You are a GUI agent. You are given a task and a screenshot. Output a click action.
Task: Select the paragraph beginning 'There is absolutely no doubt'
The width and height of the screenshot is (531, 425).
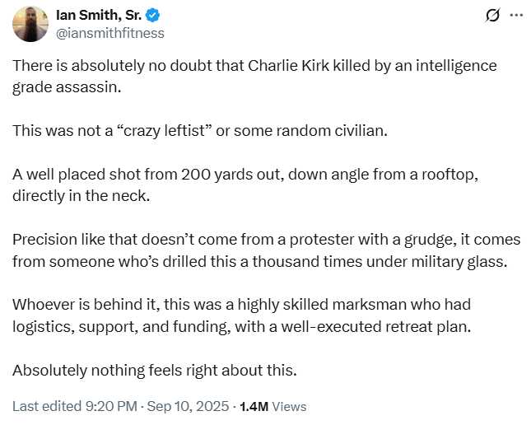pyautogui.click(x=254, y=77)
